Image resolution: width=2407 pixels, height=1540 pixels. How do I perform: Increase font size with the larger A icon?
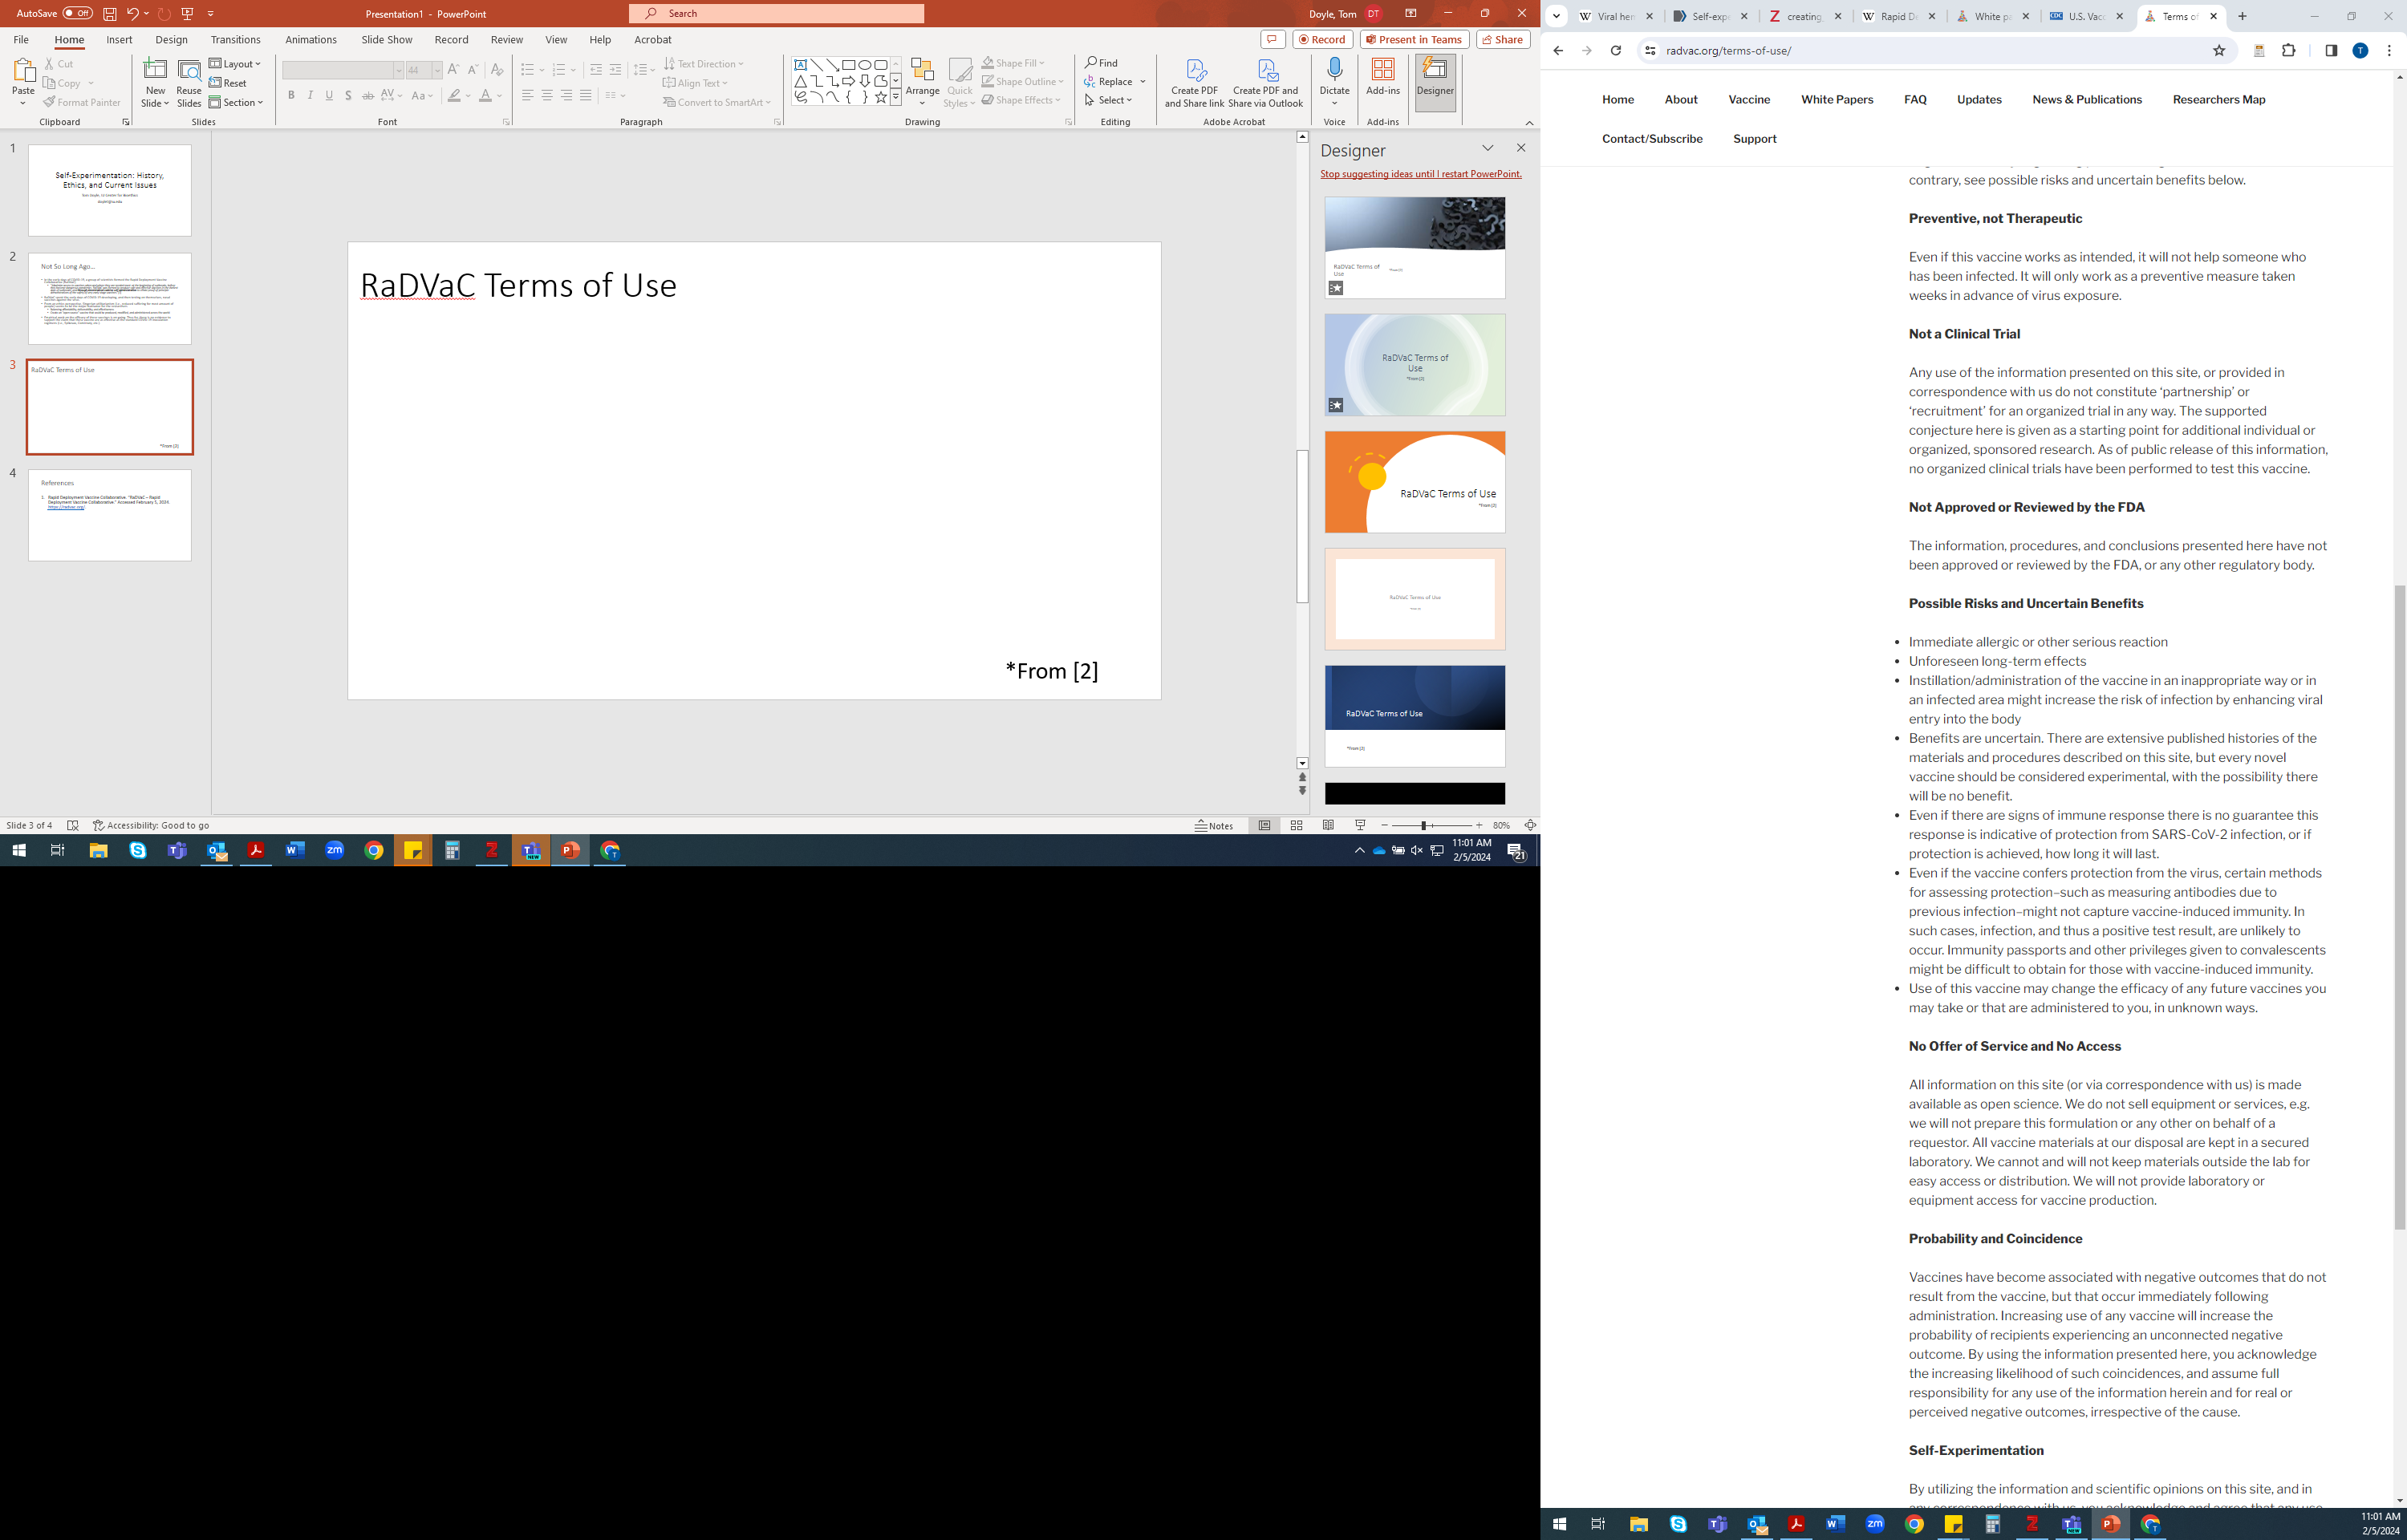(453, 69)
